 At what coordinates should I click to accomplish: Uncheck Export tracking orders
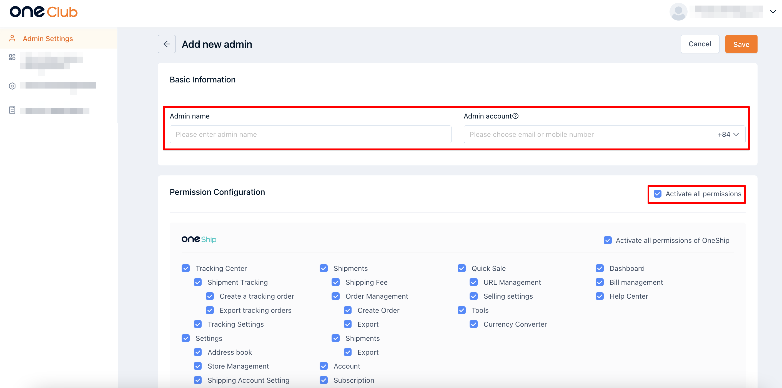pos(210,310)
